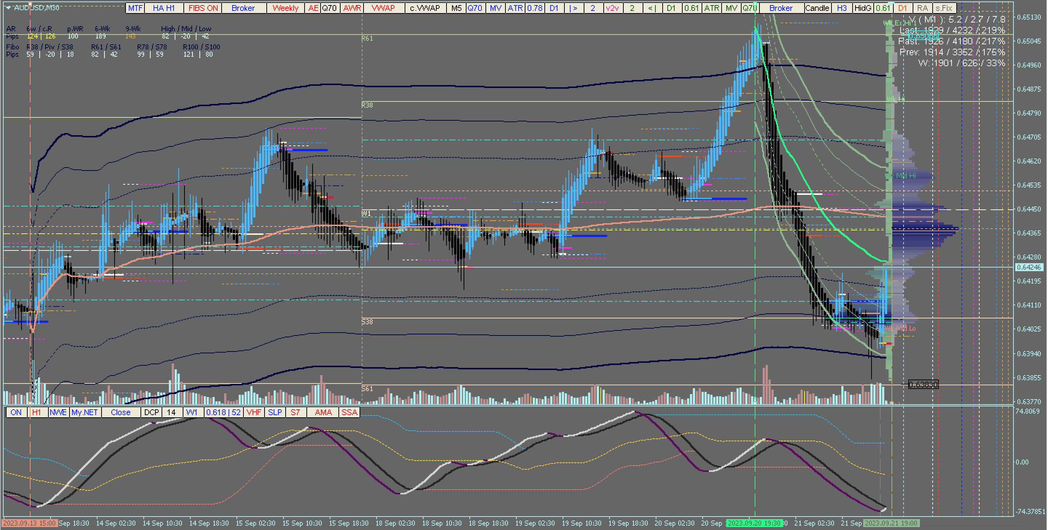Click the HA H1 Heiken Ashi button
Screen dimensions: 1048x530
tap(163, 8)
